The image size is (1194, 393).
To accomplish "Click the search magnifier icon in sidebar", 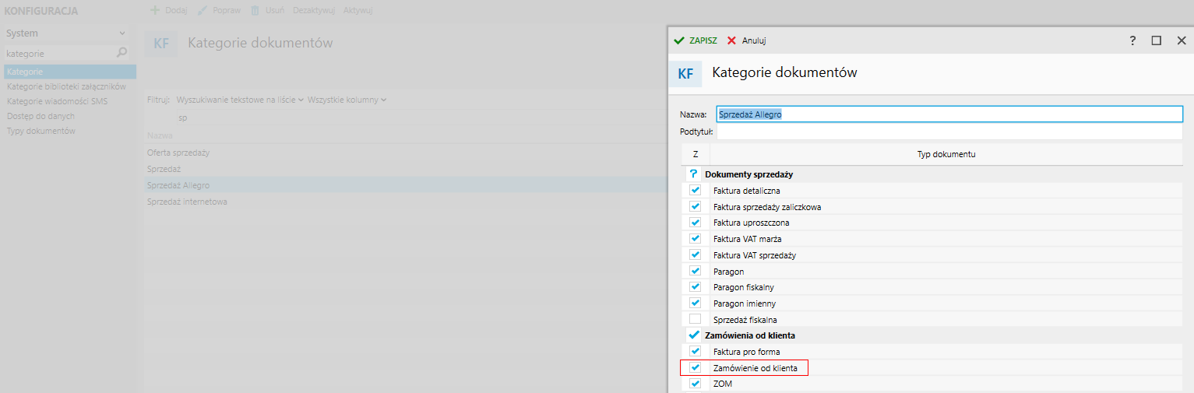I will [x=122, y=54].
